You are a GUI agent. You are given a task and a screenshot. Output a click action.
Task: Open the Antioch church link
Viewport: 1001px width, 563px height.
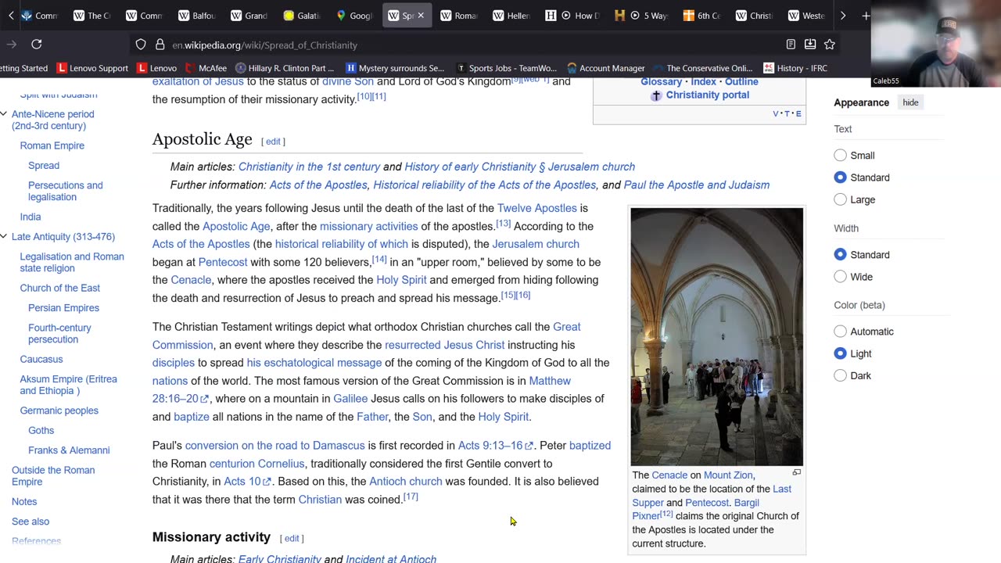tap(405, 481)
